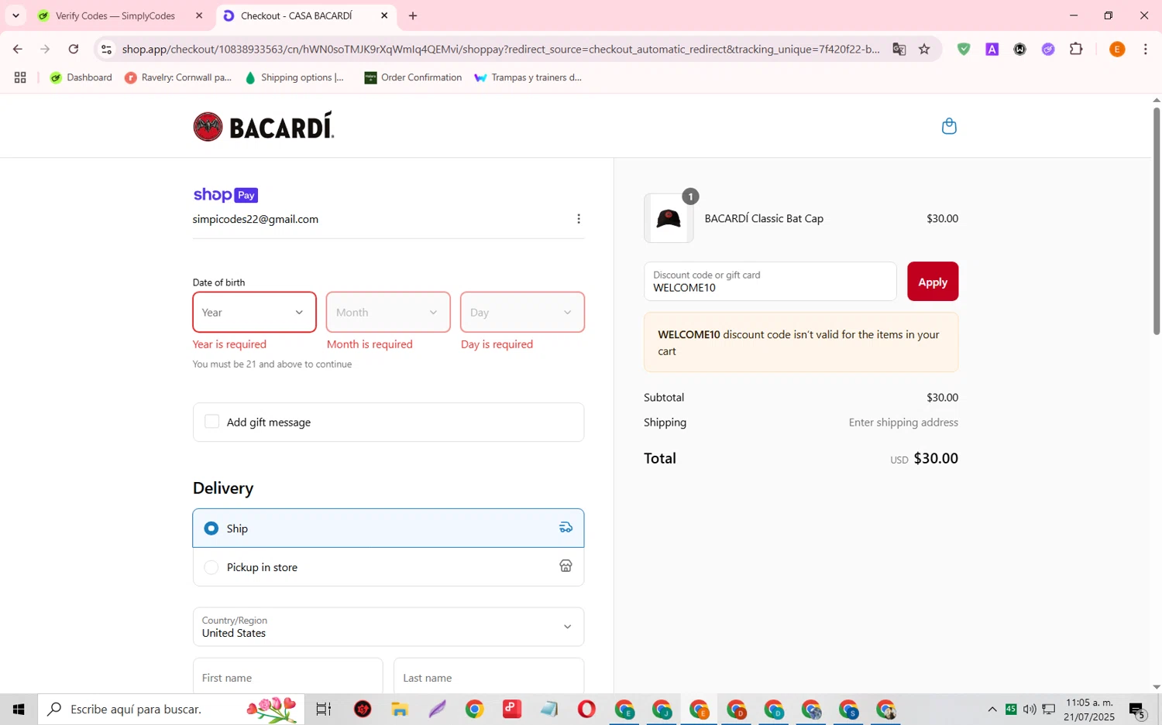This screenshot has height=725, width=1162.
Task: View site information icon in address bar
Action: [107, 49]
